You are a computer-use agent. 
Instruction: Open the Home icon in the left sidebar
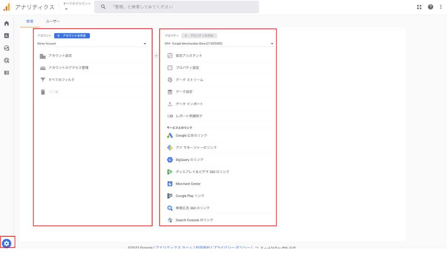click(x=6, y=23)
